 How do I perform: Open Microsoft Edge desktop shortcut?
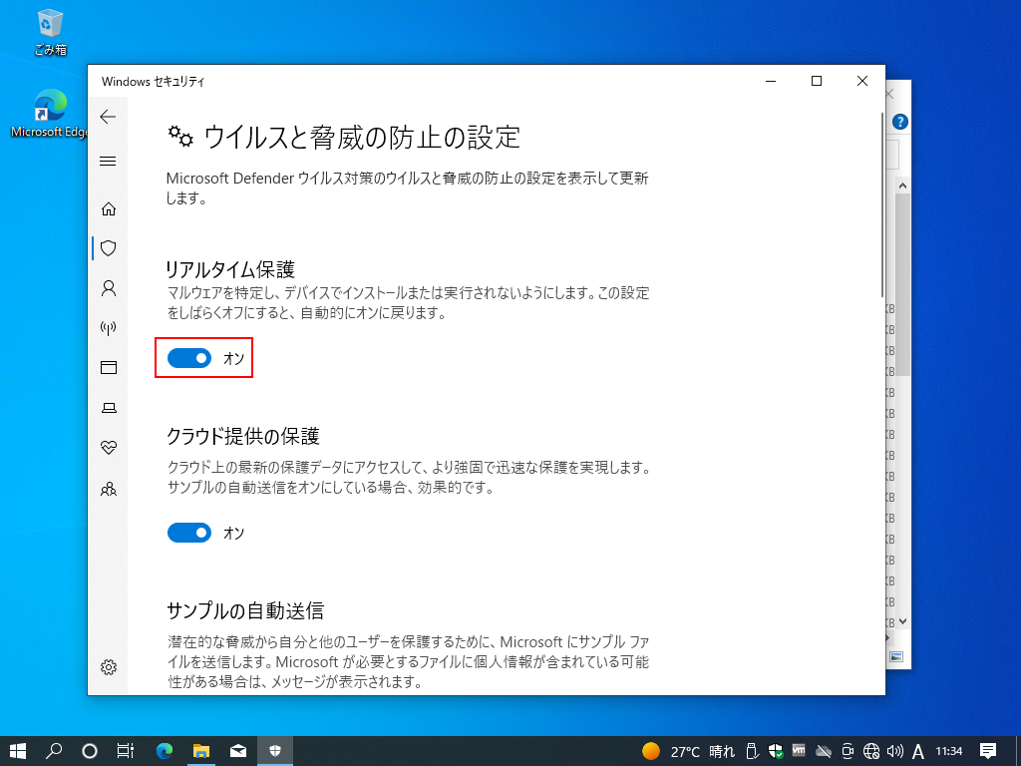pos(50,114)
